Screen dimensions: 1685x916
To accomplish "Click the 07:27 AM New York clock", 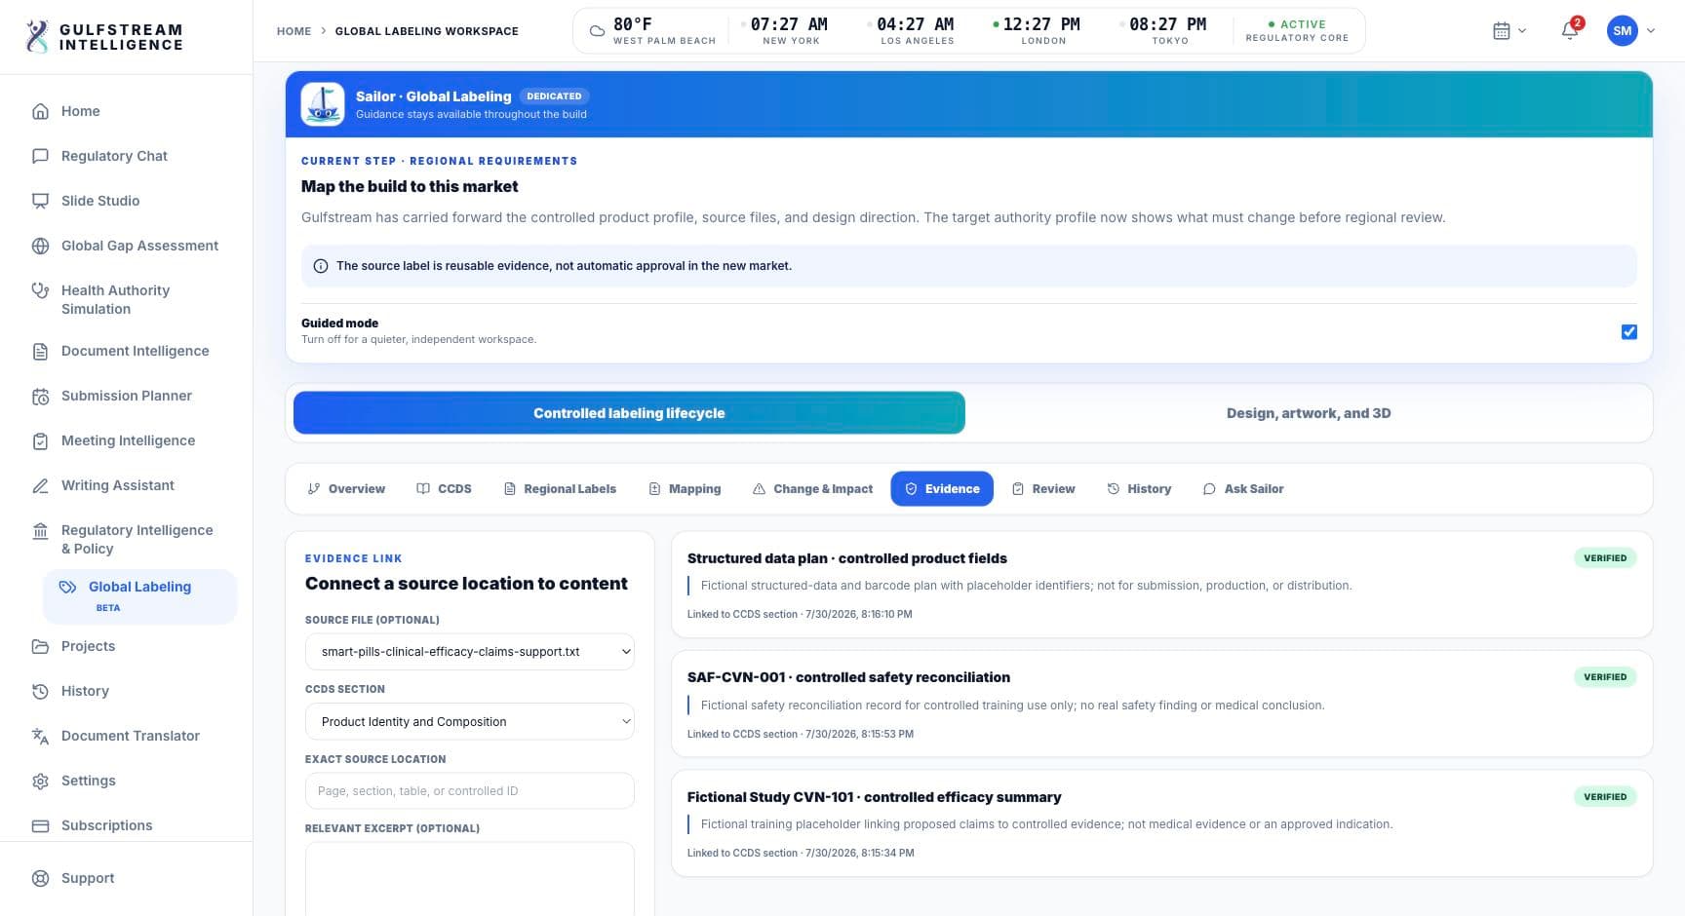I will coord(784,30).
